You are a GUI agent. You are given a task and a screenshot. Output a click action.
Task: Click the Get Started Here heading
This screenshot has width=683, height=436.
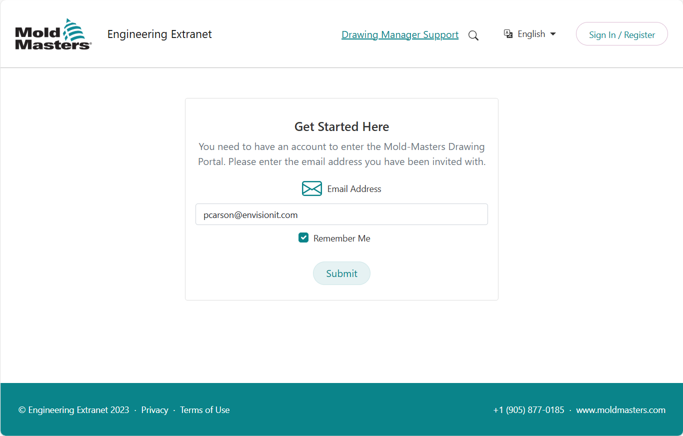[341, 126]
